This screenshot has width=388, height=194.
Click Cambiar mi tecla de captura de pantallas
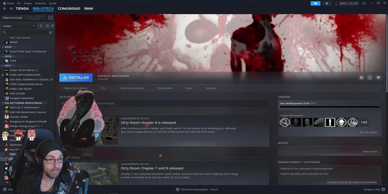(352, 182)
